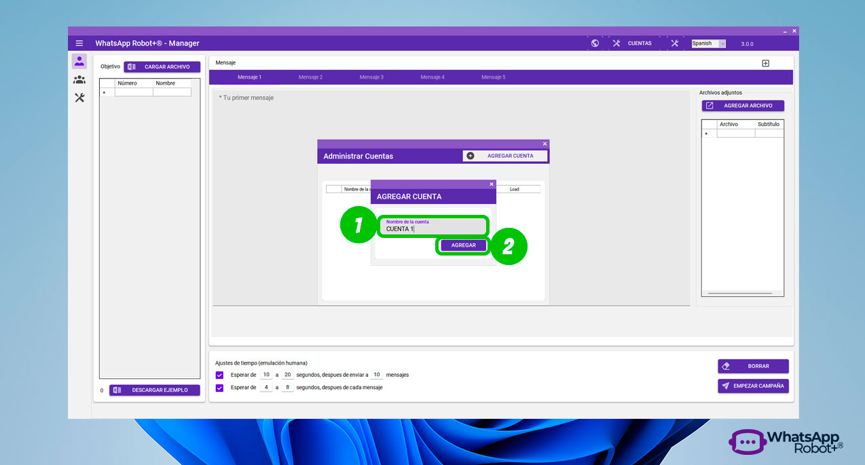Click the seconds field showing 8
This screenshot has width=865, height=465.
coord(287,388)
